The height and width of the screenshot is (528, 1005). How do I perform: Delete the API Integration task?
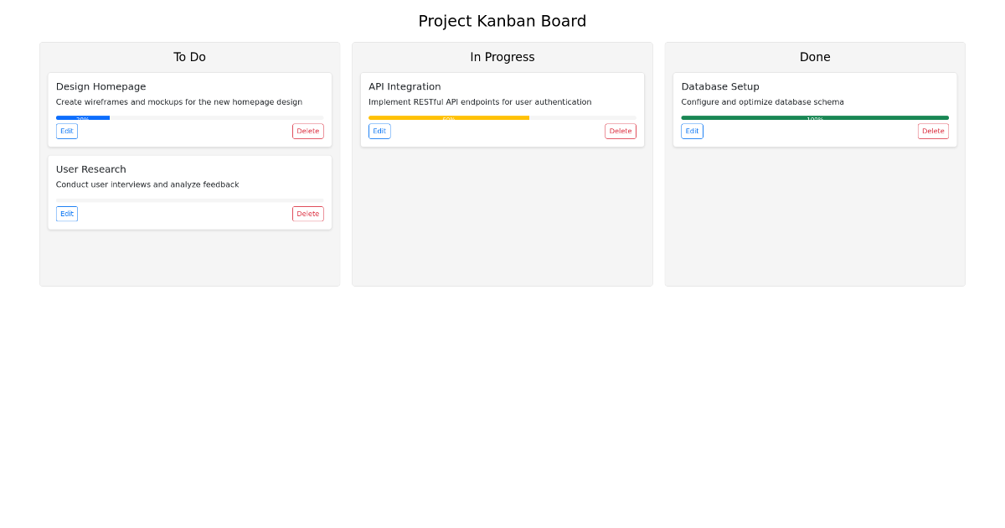tap(620, 131)
